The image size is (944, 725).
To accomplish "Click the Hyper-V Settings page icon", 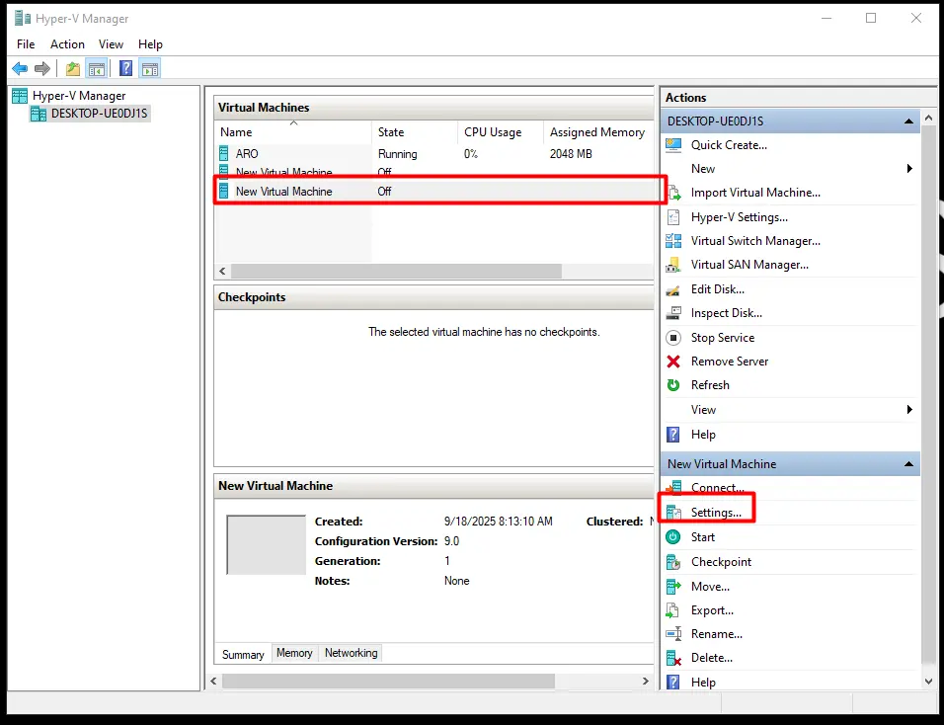I will [673, 217].
